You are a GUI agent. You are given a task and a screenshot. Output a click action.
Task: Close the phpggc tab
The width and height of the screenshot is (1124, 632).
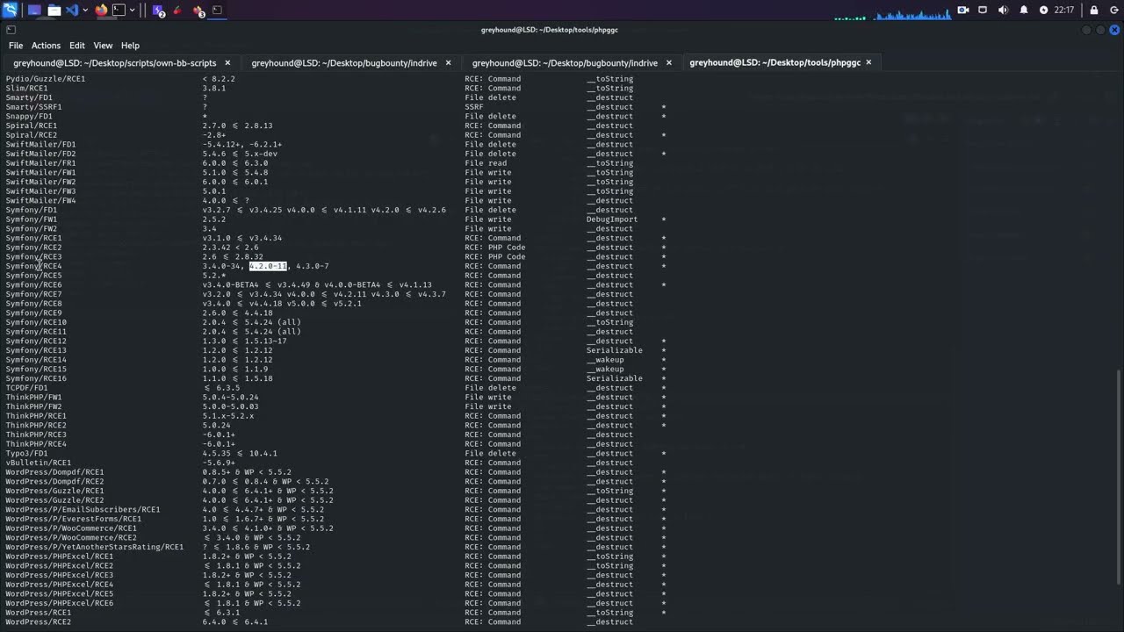click(868, 63)
